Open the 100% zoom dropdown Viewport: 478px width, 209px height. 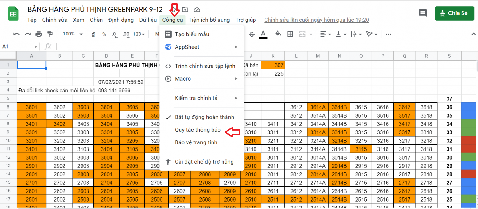point(73,34)
